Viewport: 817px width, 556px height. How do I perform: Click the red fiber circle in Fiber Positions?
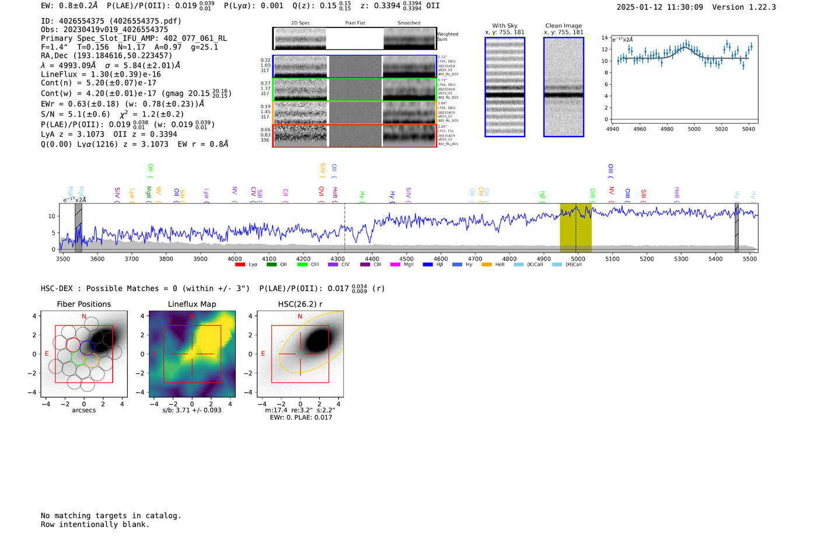click(73, 345)
